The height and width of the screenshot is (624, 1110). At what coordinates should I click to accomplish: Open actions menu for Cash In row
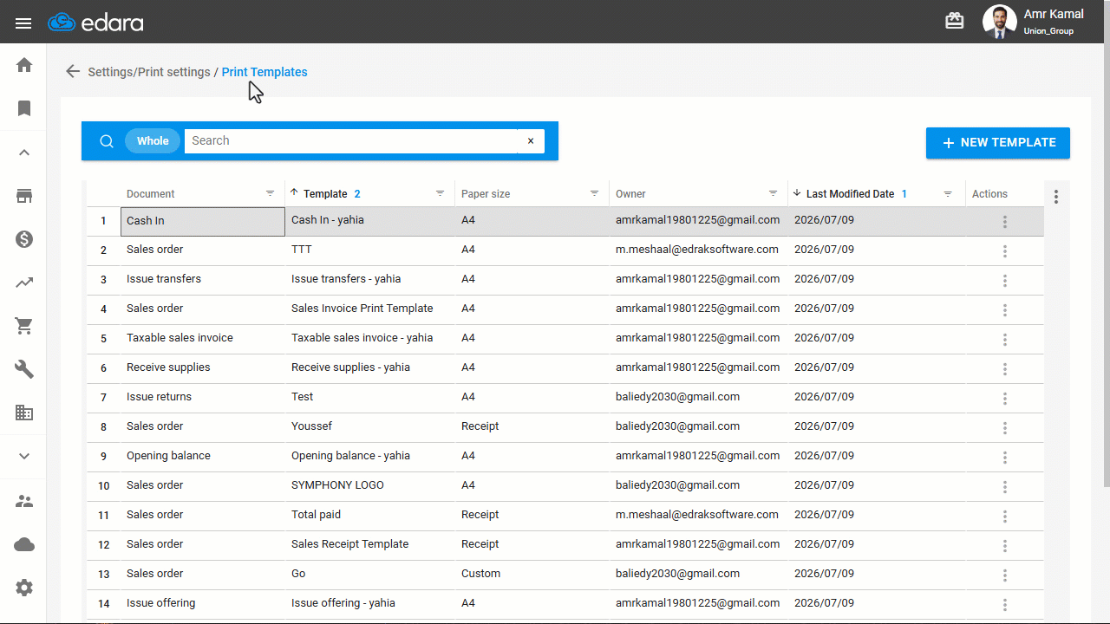pos(1005,222)
